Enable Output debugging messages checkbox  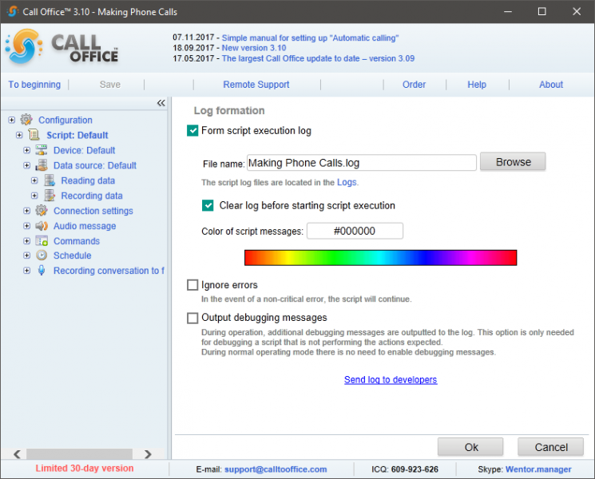[192, 318]
